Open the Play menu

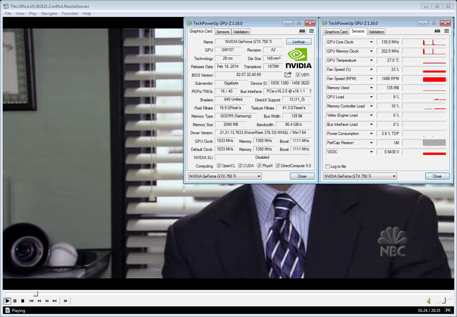[x=33, y=14]
